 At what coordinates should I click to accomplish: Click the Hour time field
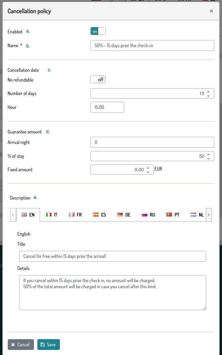point(107,107)
